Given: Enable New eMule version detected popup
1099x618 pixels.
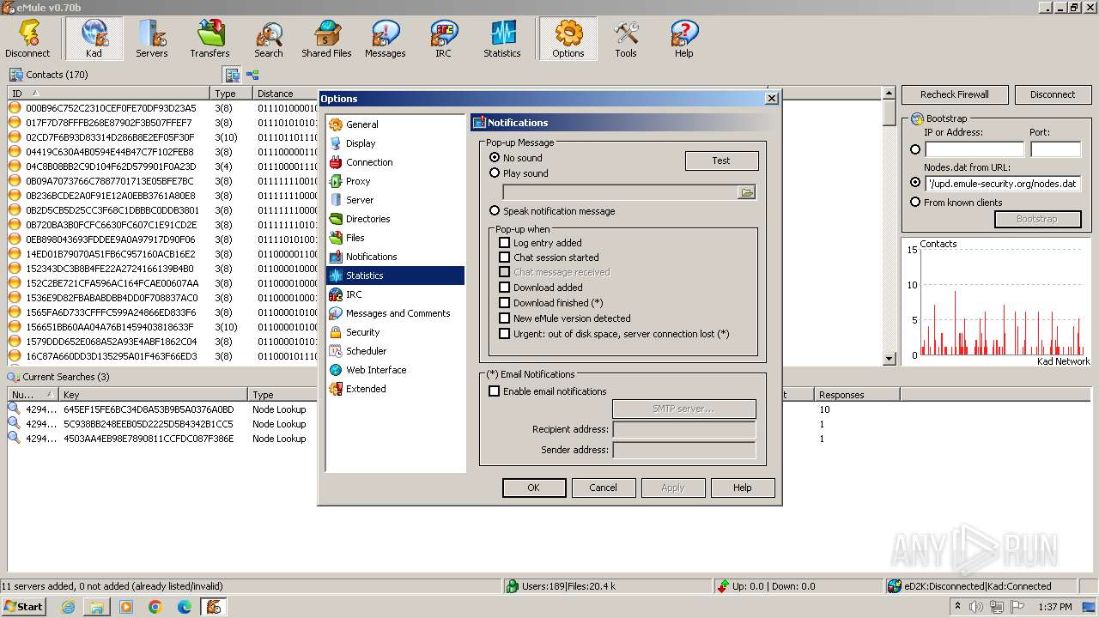Looking at the screenshot, I should [x=505, y=318].
